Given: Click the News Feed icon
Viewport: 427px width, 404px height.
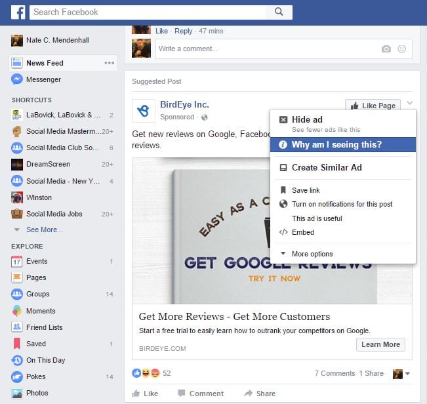Looking at the screenshot, I should click(x=17, y=63).
